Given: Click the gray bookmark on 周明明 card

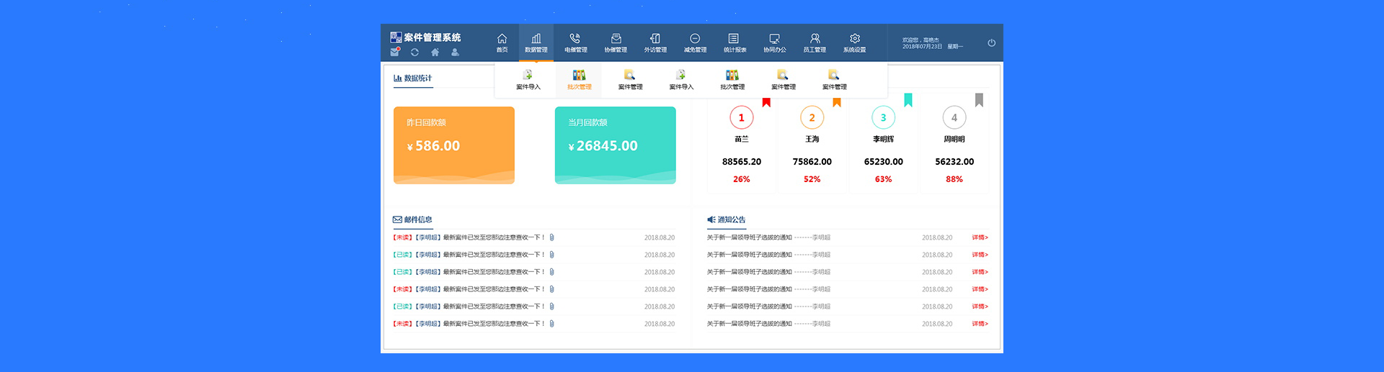Looking at the screenshot, I should coord(979,100).
